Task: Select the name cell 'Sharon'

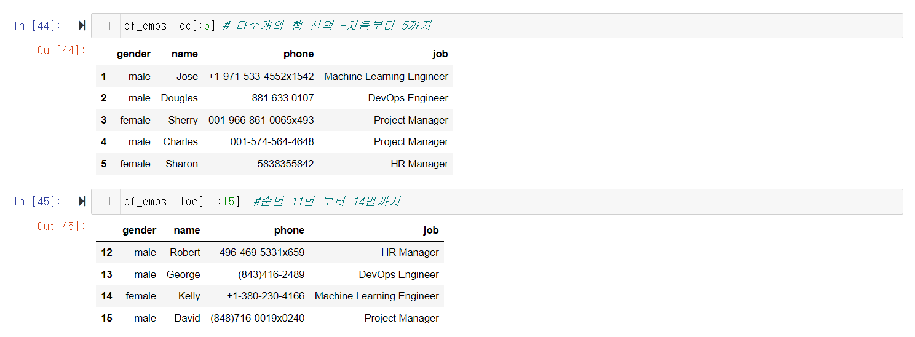Action: [x=182, y=164]
